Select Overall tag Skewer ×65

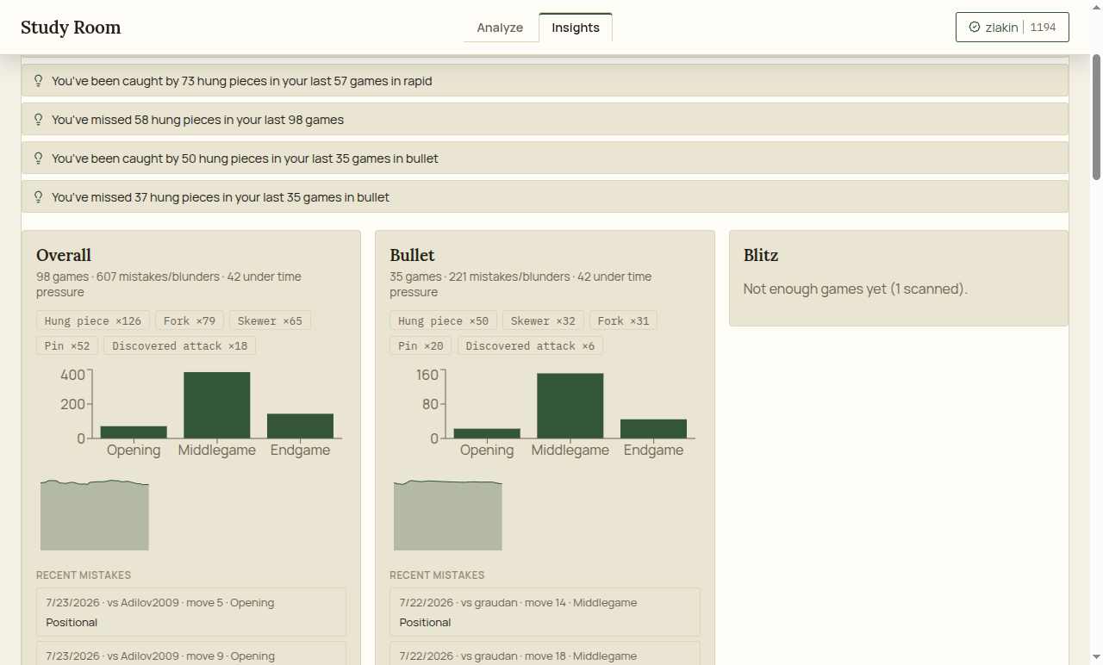point(270,320)
